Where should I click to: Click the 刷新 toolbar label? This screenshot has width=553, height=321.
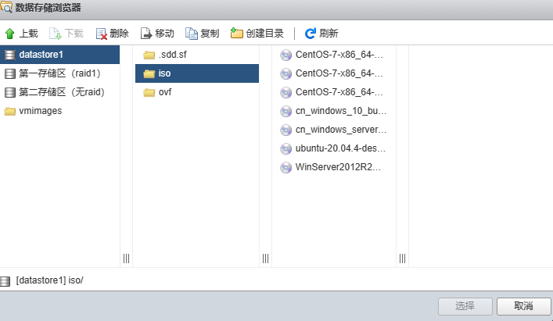point(329,34)
